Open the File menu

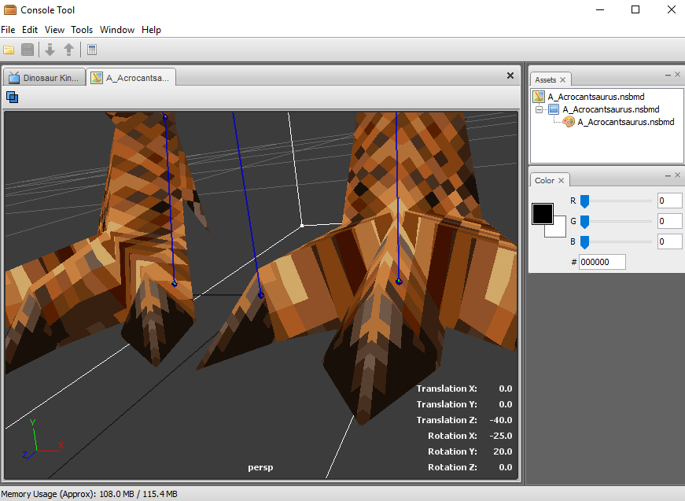(8, 30)
